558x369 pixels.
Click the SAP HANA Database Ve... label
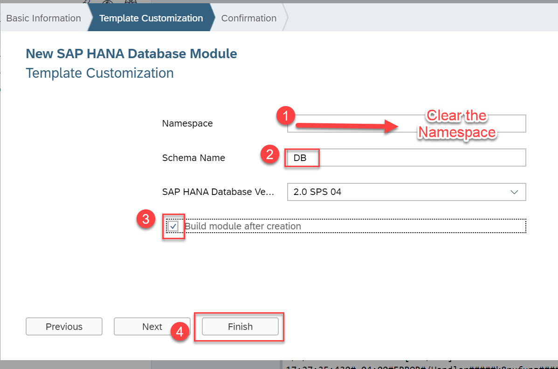click(x=218, y=192)
